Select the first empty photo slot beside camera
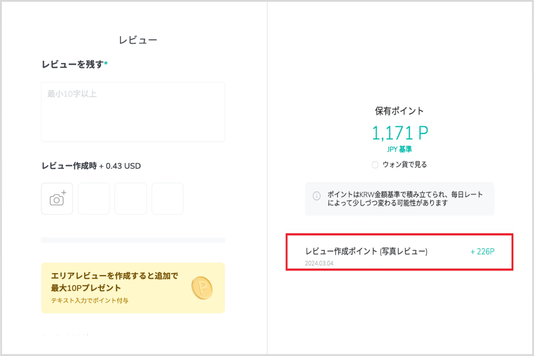This screenshot has width=534, height=356. click(x=93, y=198)
